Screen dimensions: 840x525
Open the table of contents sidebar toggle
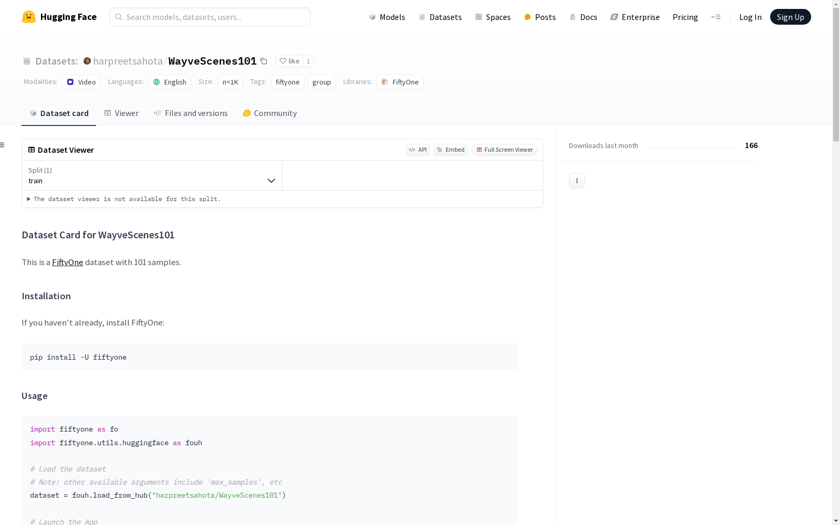3,145
